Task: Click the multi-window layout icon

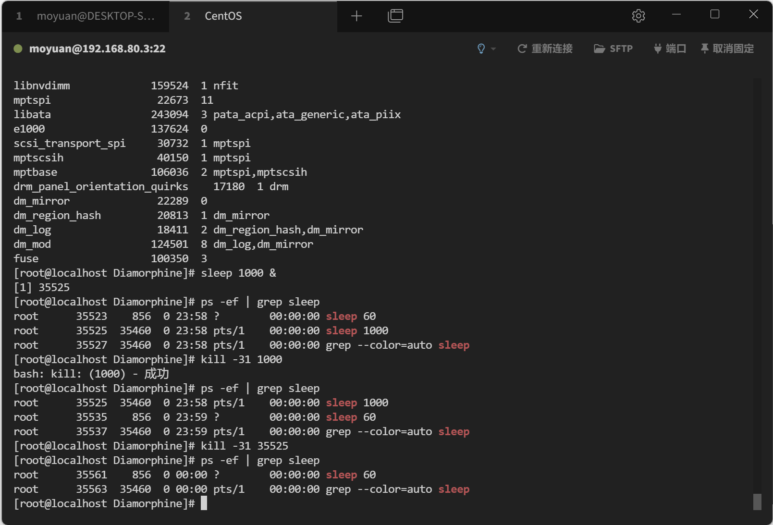Action: coord(395,16)
